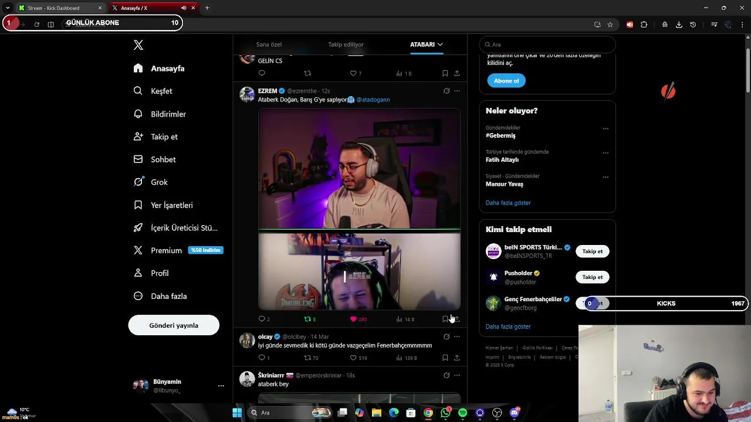Screen dimensions: 751x422
Task: Retweet EZREM's tweet
Action: pos(307,319)
